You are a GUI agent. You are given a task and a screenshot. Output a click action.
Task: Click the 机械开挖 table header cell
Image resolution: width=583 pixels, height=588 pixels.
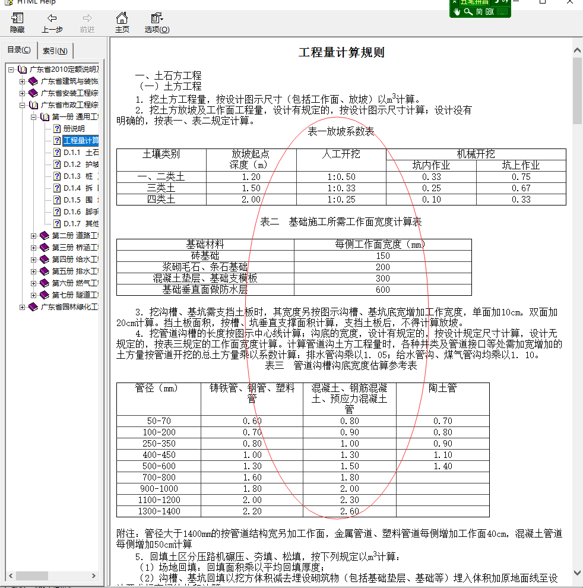click(476, 154)
